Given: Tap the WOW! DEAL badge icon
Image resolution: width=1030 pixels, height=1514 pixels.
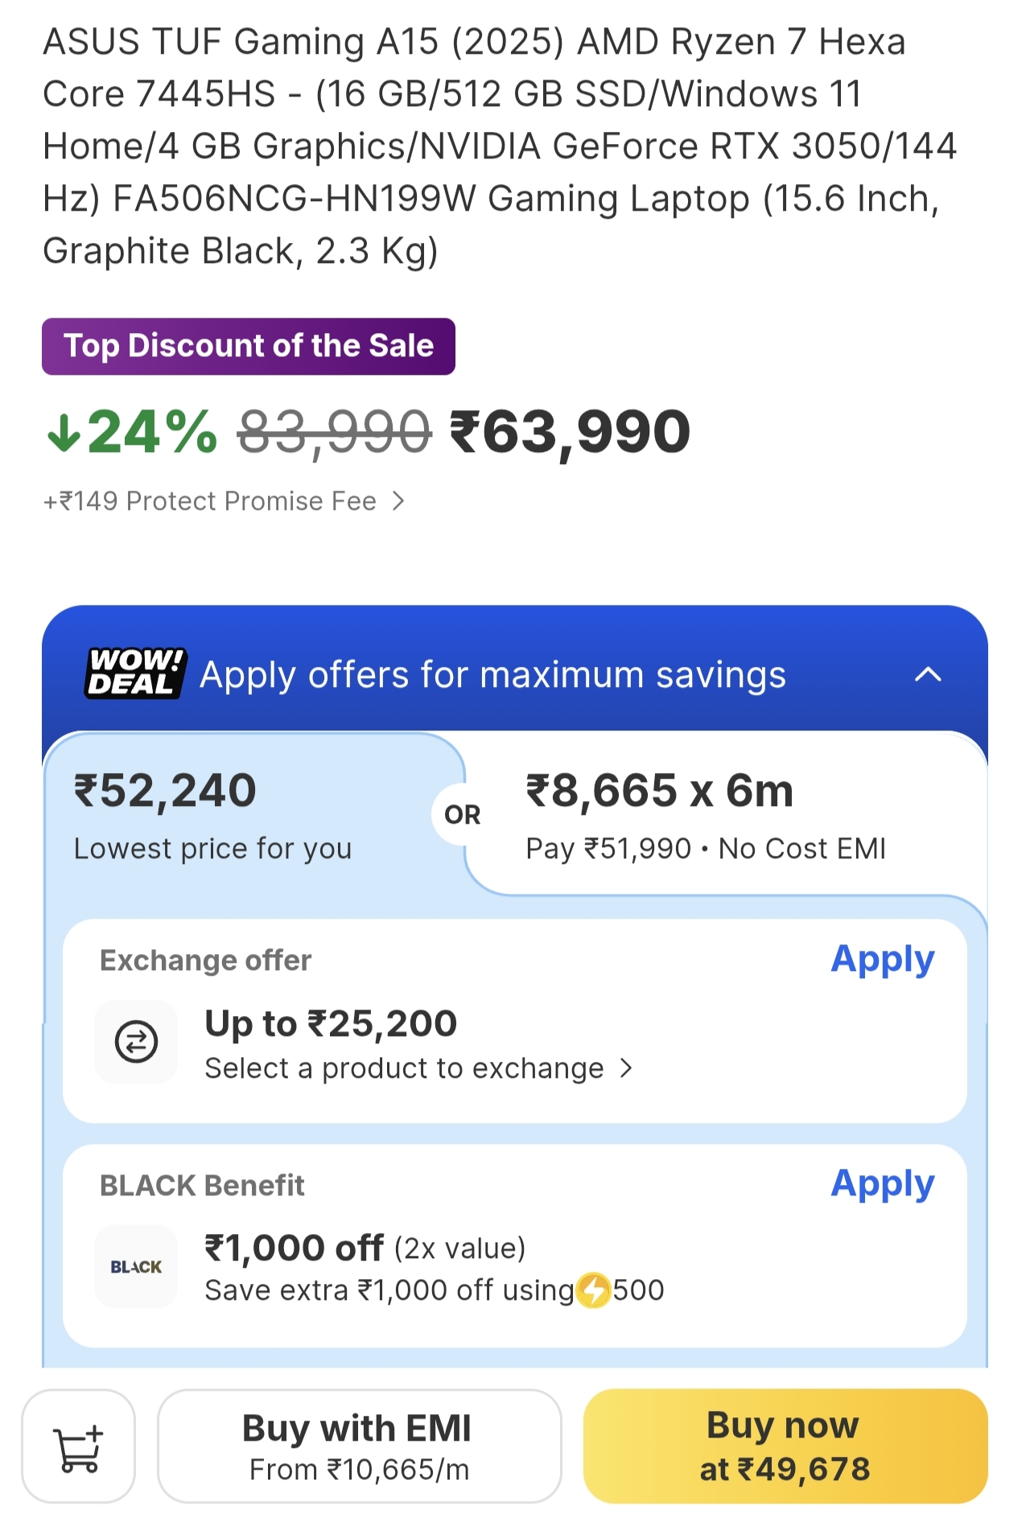Looking at the screenshot, I should (x=135, y=673).
